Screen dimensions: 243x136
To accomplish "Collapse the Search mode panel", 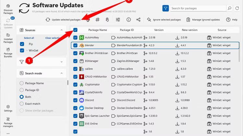I will [62, 73].
